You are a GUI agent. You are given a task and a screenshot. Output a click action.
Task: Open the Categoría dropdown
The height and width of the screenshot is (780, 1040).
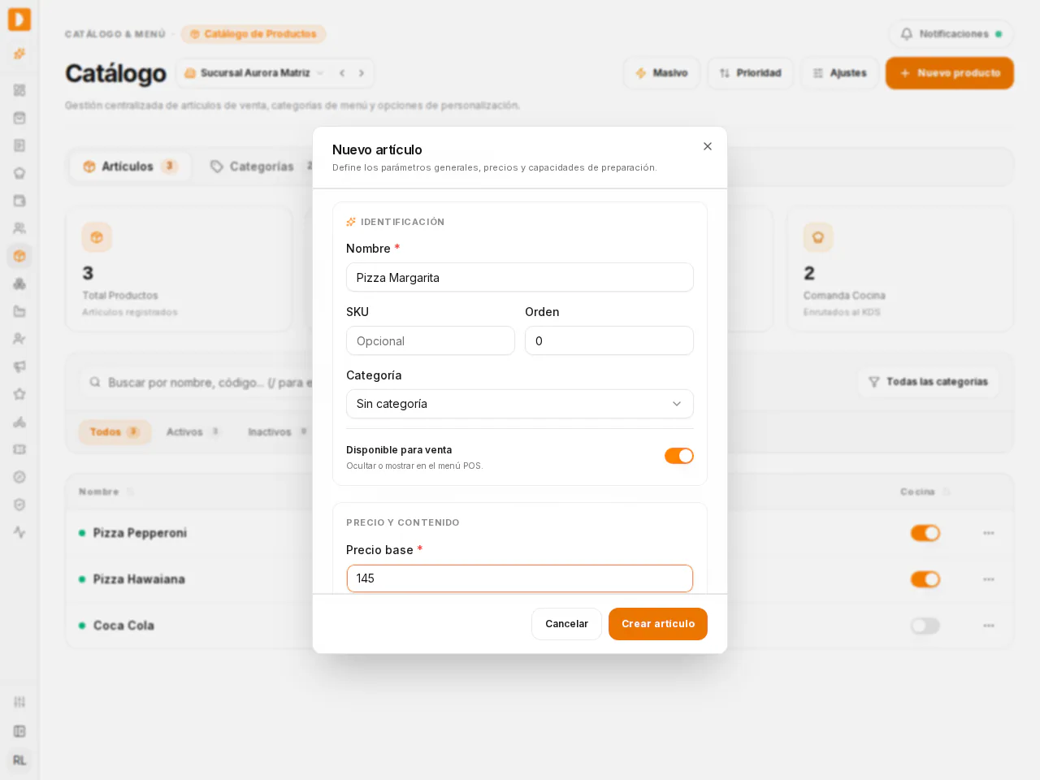click(x=520, y=404)
